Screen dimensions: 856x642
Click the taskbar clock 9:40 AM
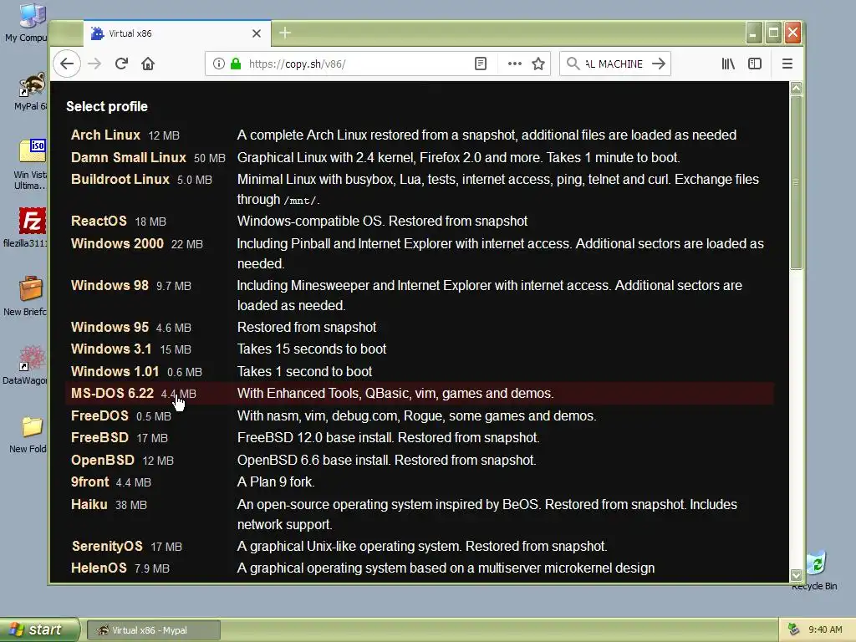coord(825,629)
